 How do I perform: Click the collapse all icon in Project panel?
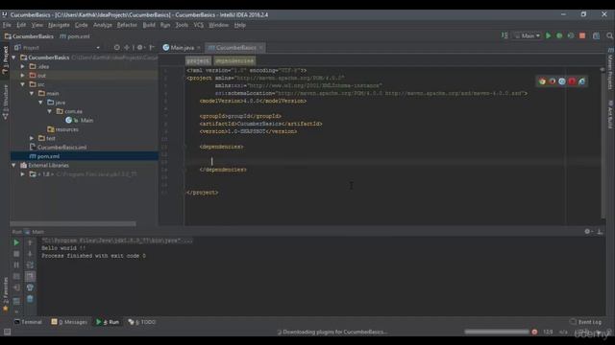pos(127,47)
